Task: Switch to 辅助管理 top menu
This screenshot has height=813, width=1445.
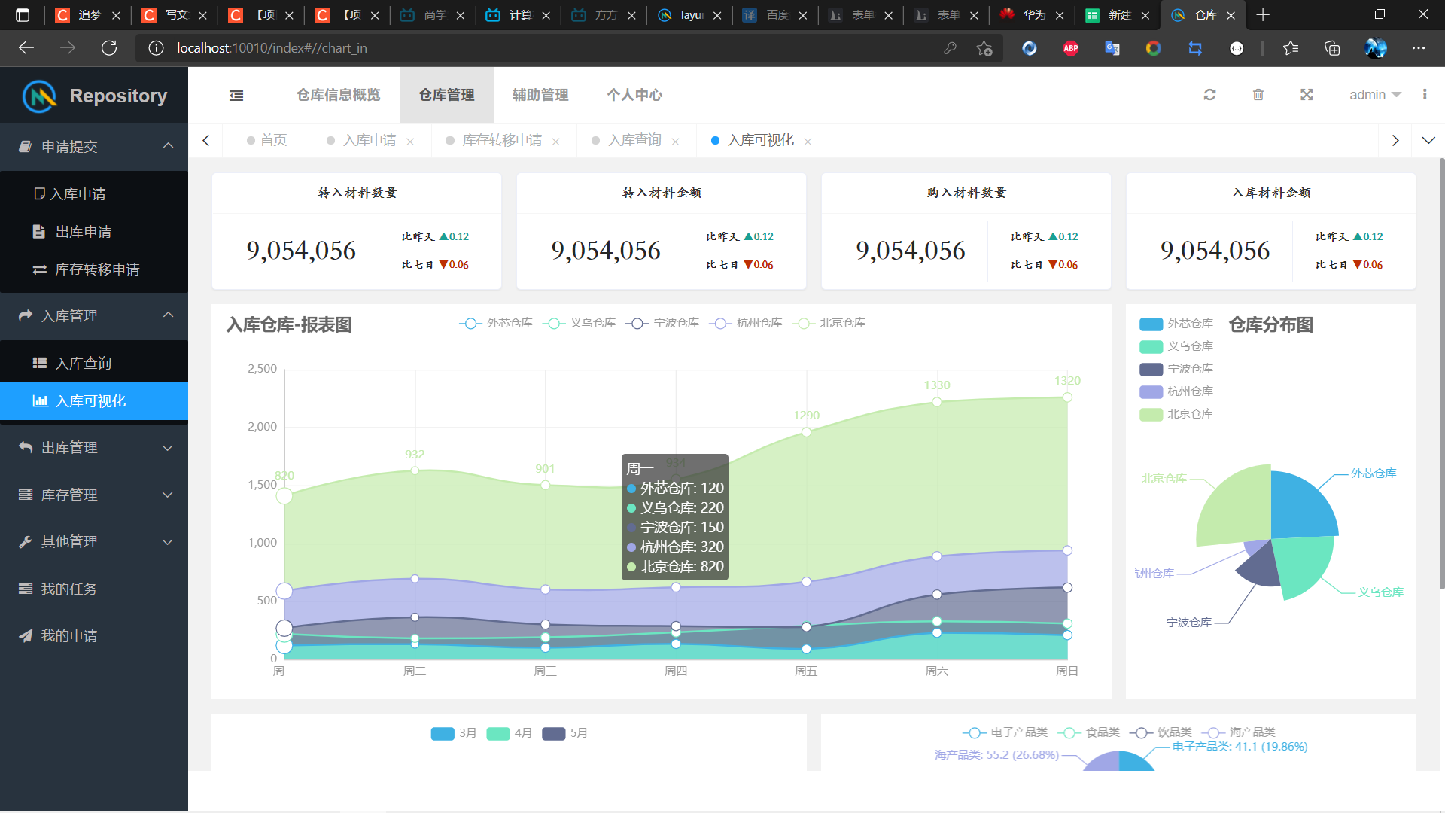Action: pyautogui.click(x=540, y=95)
